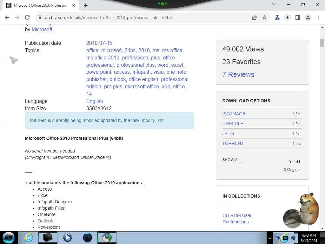Toggle the side panel icon
Viewport: 325px width, 244px height.
(298, 18)
